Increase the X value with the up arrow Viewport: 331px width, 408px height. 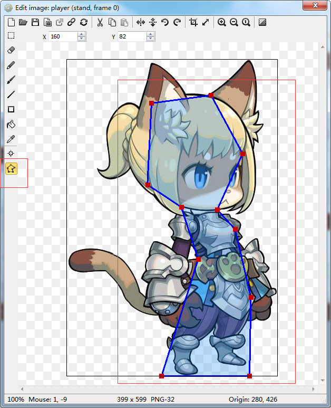tap(82, 34)
